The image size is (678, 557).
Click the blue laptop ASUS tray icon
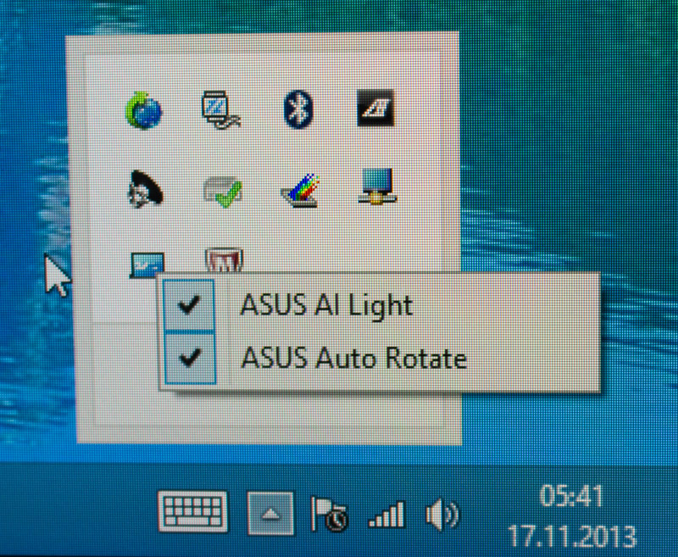coord(147,265)
